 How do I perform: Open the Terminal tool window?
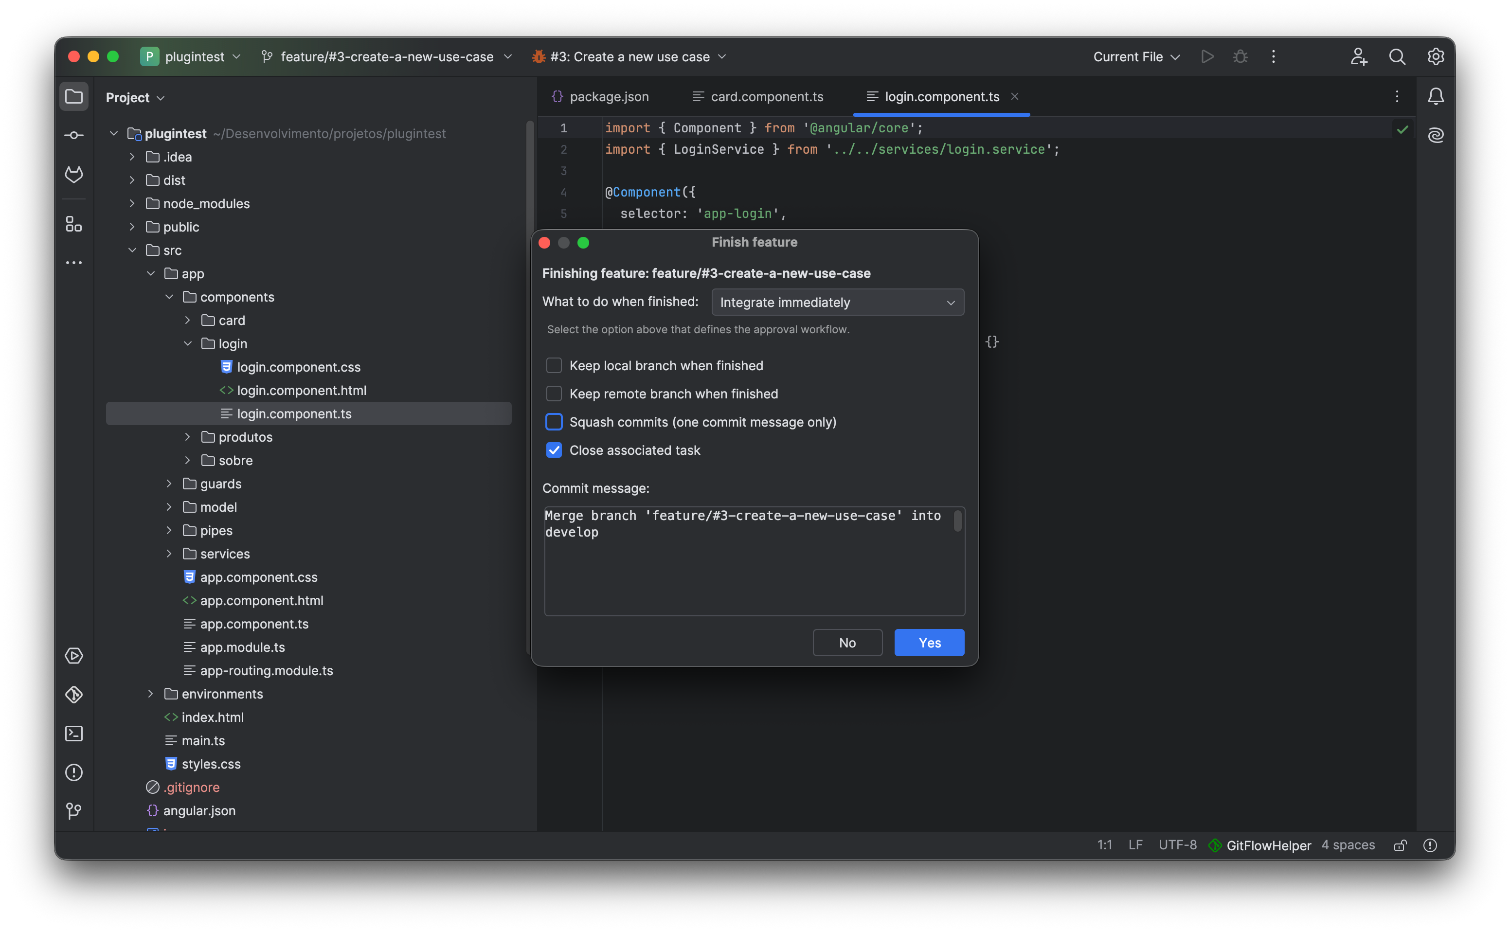click(x=74, y=734)
